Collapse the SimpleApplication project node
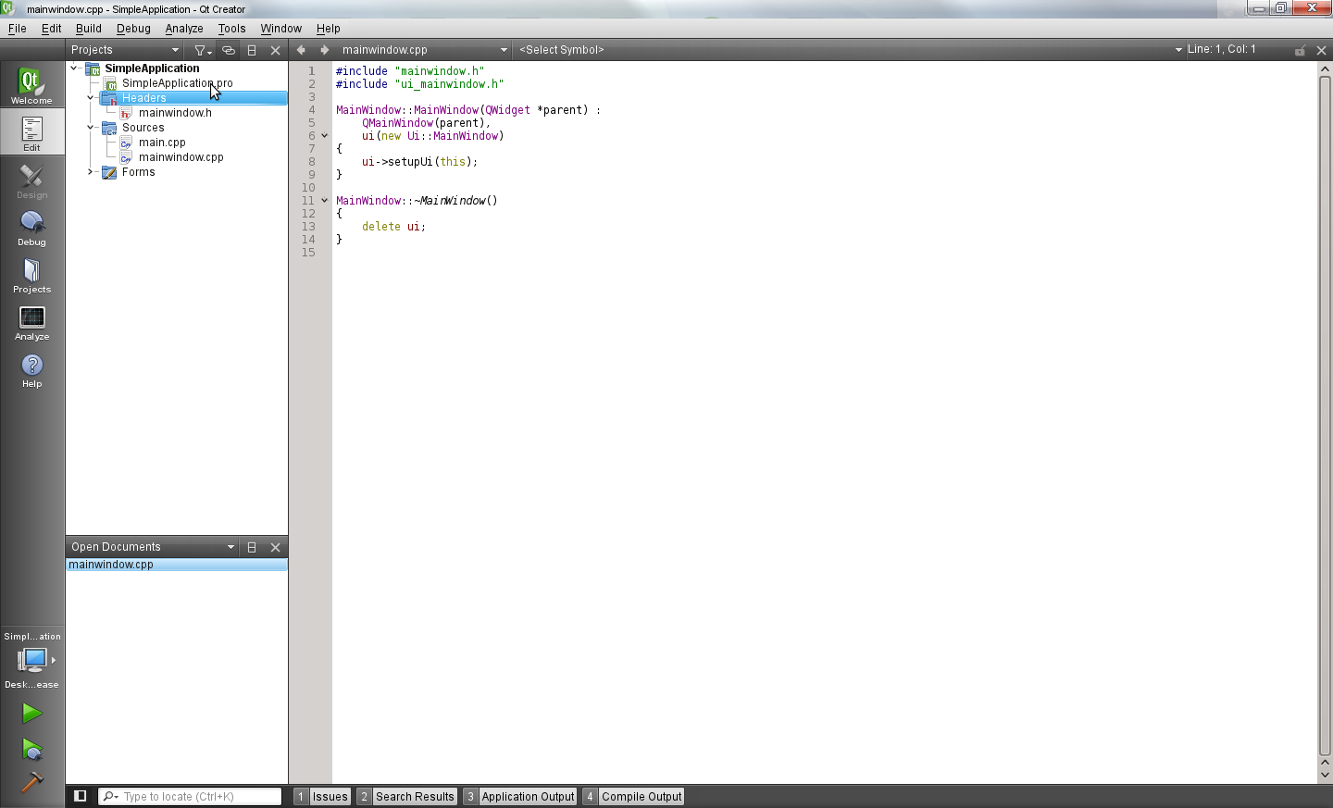Image resolution: width=1333 pixels, height=808 pixels. pyautogui.click(x=74, y=68)
